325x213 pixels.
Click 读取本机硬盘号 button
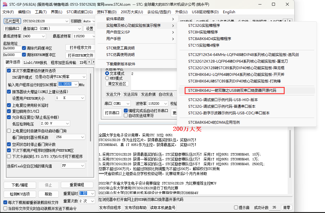163,208
